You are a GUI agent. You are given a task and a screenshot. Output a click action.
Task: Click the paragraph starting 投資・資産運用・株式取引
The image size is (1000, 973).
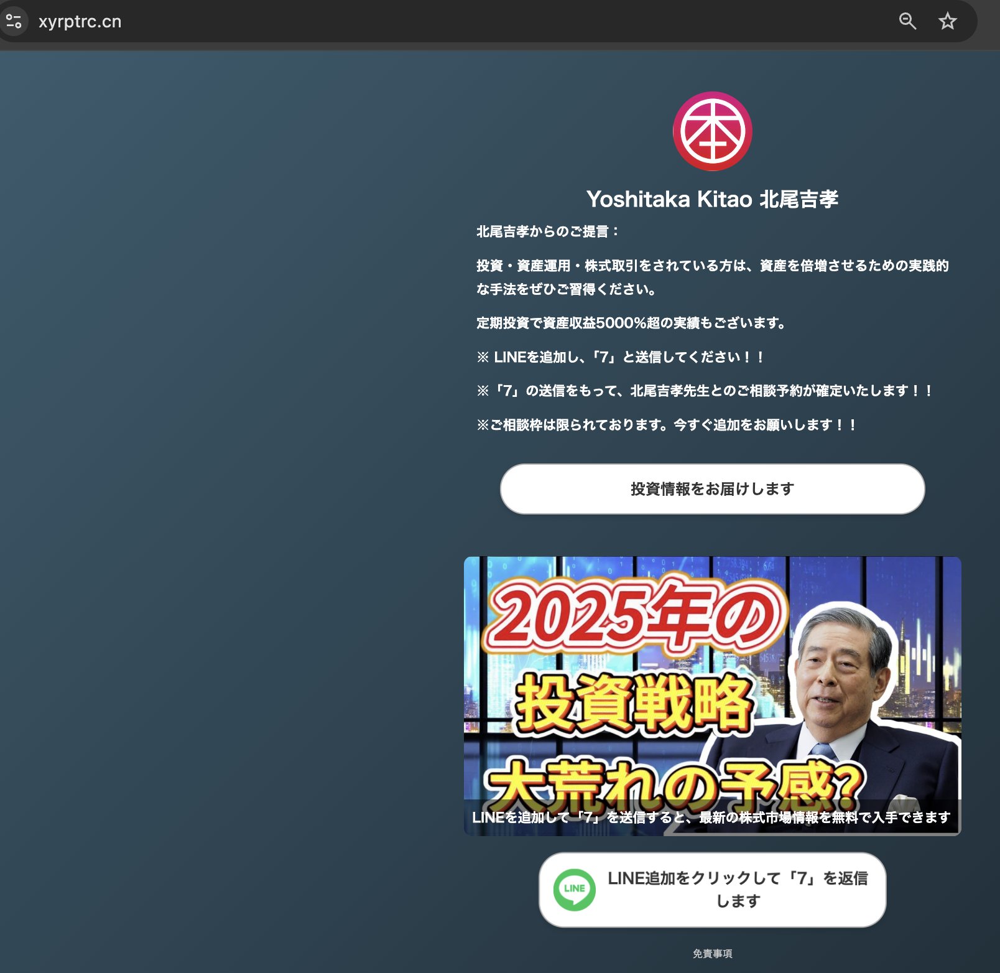click(x=713, y=277)
